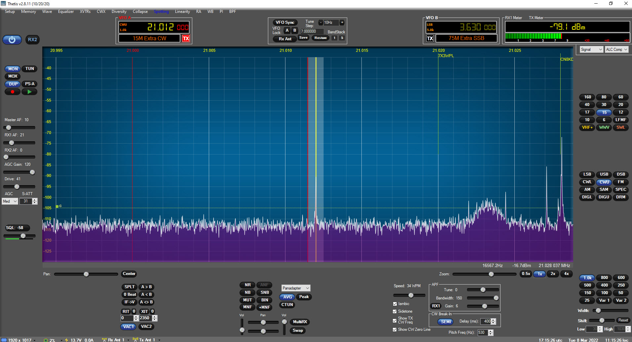The width and height of the screenshot is (632, 342).
Task: Click the TX box beside VFO B
Action: (430, 39)
